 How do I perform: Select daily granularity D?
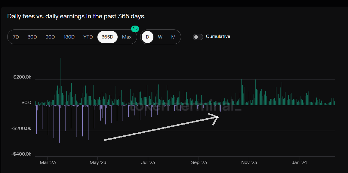tap(147, 37)
